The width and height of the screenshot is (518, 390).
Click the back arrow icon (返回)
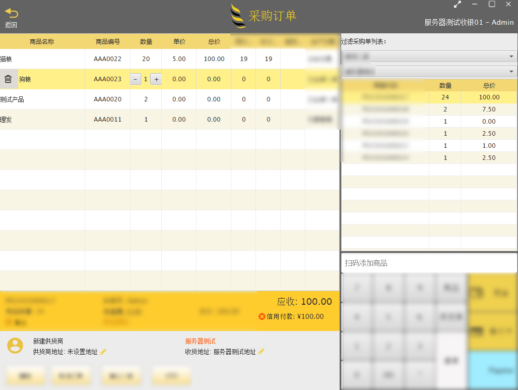(x=11, y=14)
